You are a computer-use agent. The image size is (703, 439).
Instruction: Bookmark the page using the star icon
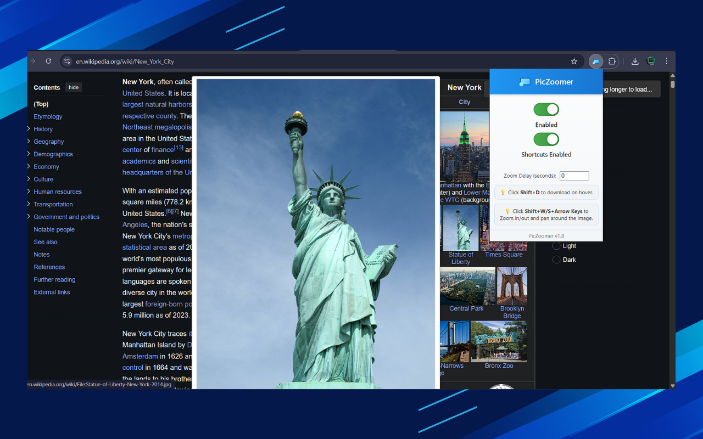click(x=574, y=61)
